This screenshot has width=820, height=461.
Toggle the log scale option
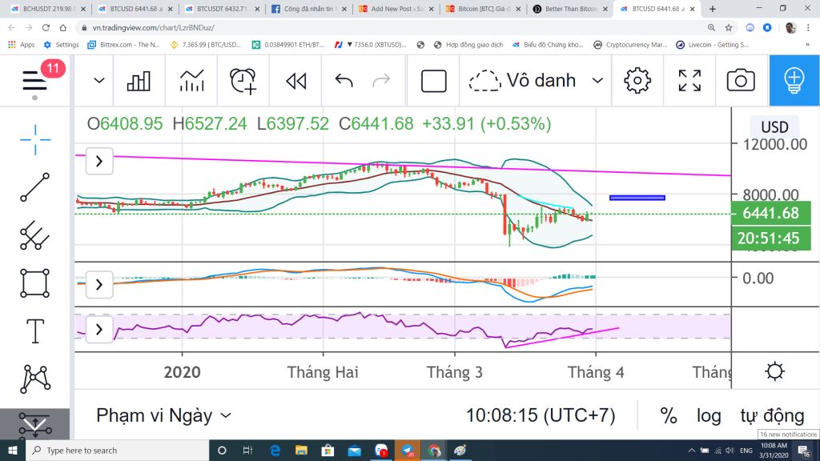pyautogui.click(x=709, y=415)
